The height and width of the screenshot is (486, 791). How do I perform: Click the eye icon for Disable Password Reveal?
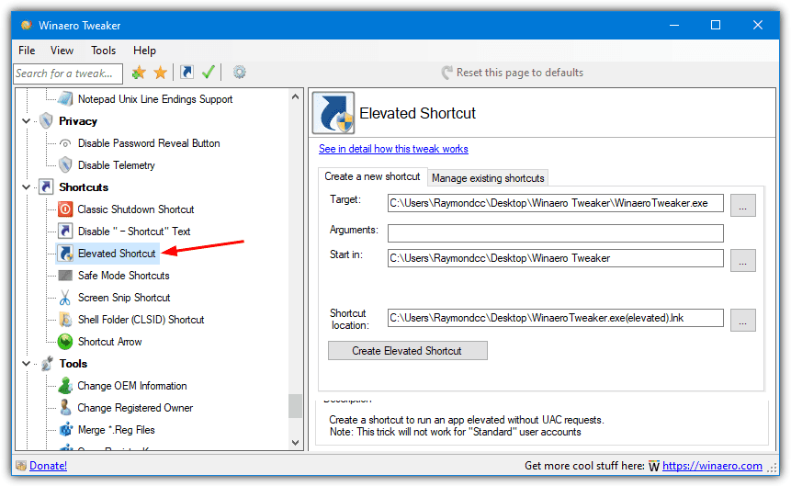coord(65,143)
